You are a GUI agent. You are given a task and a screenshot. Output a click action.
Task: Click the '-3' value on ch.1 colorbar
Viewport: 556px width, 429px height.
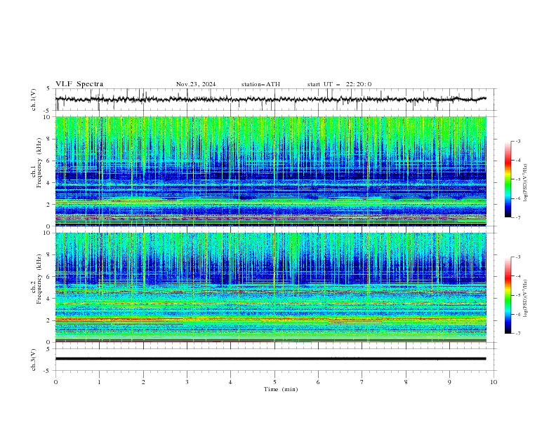tap(517, 141)
